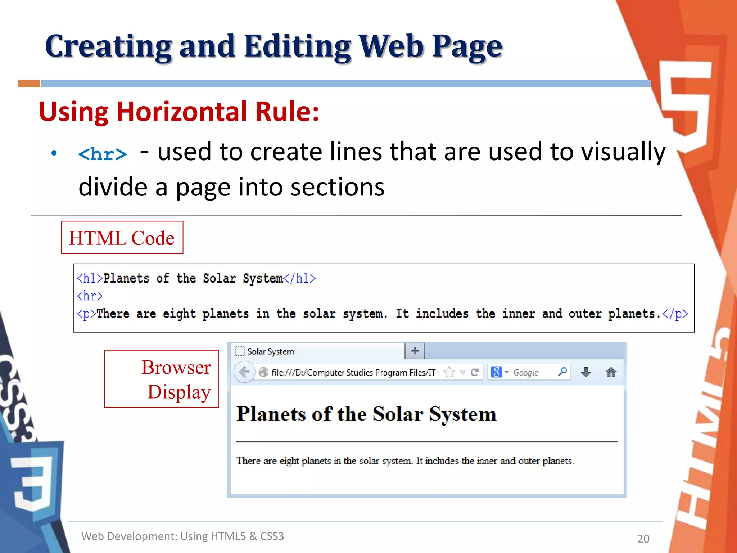Click the Web Development footer text
737x553 pixels.
pos(182,536)
